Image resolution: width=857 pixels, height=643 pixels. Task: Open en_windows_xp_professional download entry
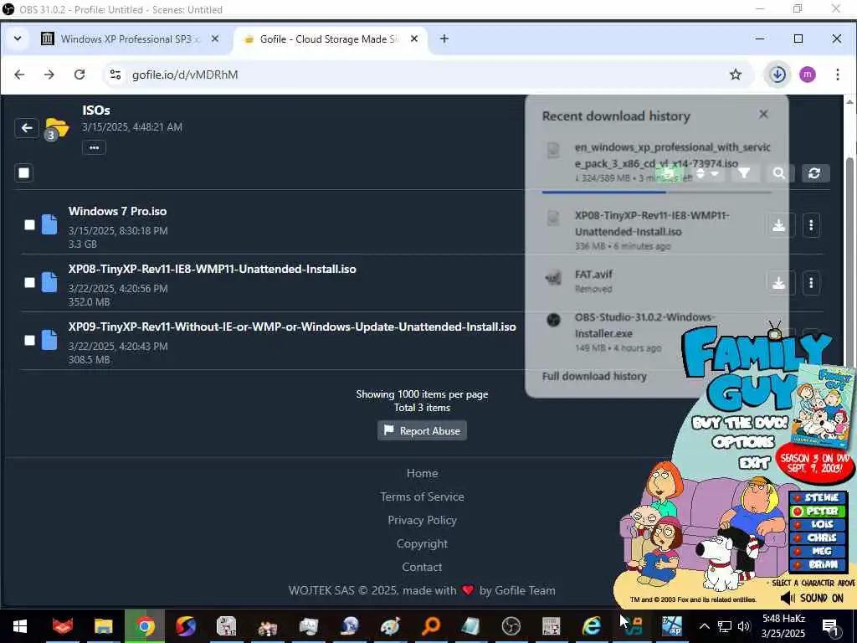tap(656, 162)
